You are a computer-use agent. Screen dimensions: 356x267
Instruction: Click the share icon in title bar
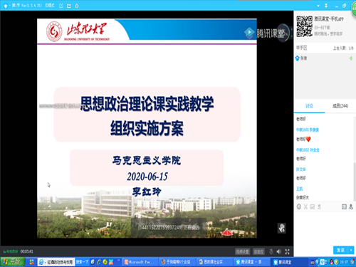[x=69, y=6]
